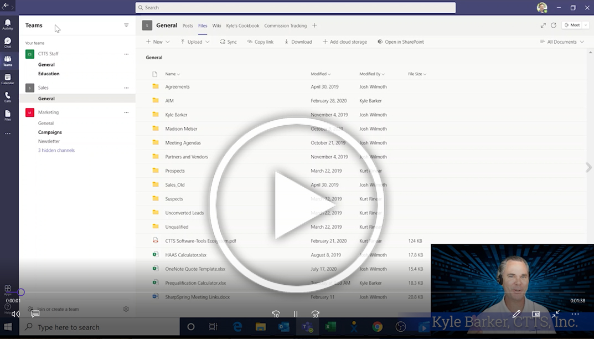Open the Activity feed in Teams rail

[8, 24]
